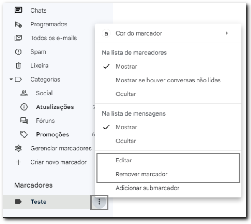Choose Remover marcador option
The width and height of the screenshot is (251, 224).
[168, 174]
